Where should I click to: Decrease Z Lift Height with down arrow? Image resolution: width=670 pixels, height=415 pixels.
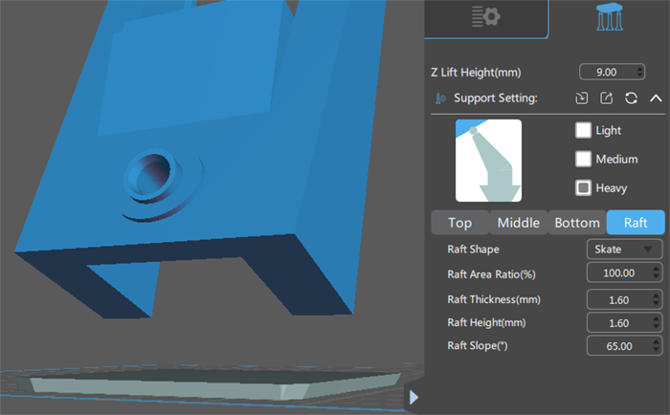click(639, 76)
